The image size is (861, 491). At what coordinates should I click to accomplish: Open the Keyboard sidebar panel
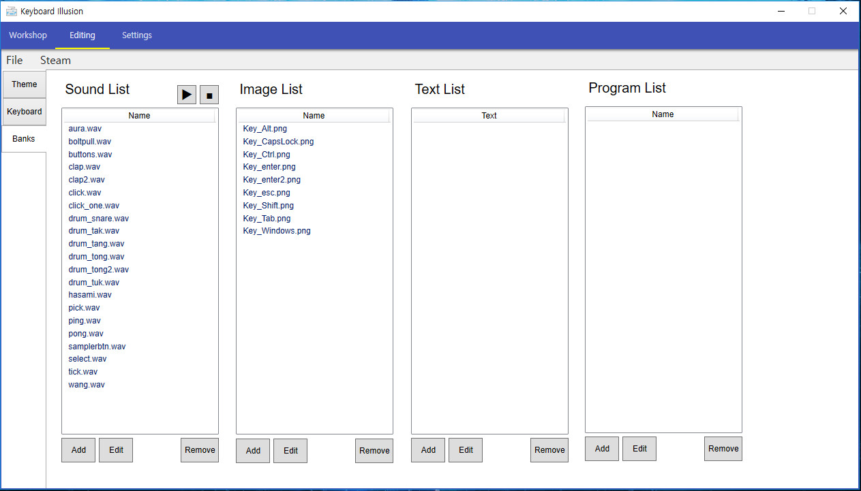(24, 111)
